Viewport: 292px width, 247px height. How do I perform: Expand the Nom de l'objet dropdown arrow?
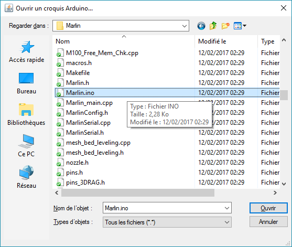pos(226,208)
